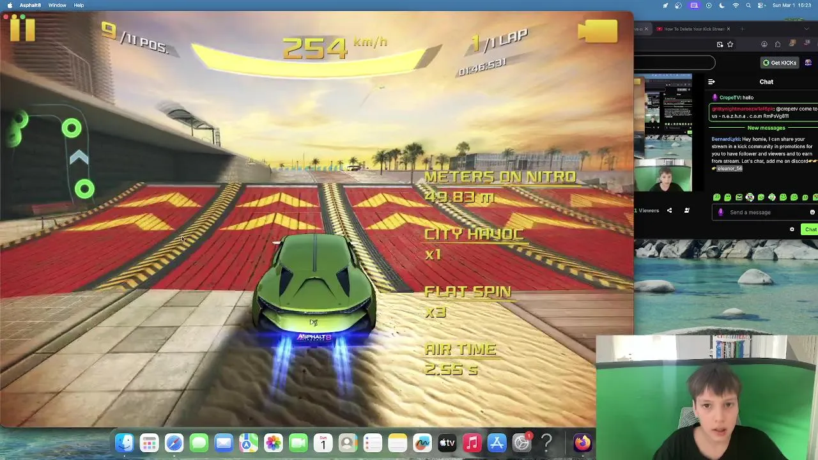Open Messages from the Dock
Viewport: 818px width, 460px height.
coord(199,443)
